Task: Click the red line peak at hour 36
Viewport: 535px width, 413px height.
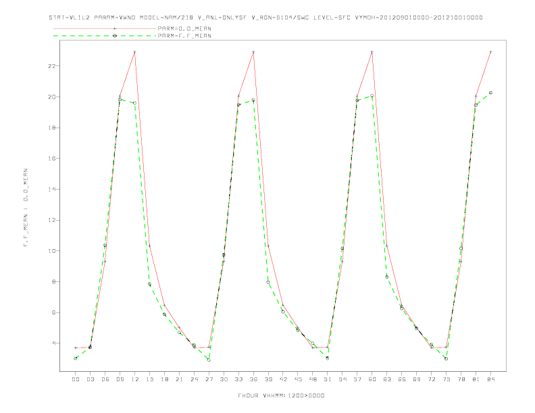Action: [253, 52]
